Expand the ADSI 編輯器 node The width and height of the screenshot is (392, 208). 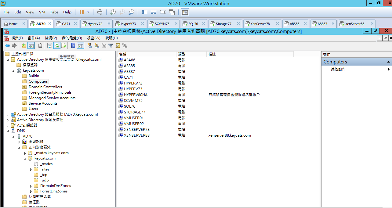8,126
